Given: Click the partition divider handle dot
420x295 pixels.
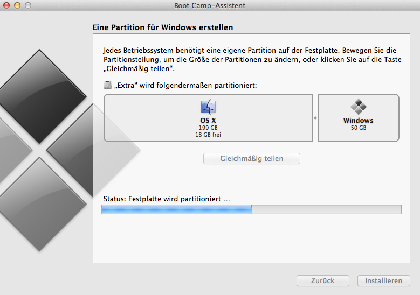Looking at the screenshot, I should [315, 118].
